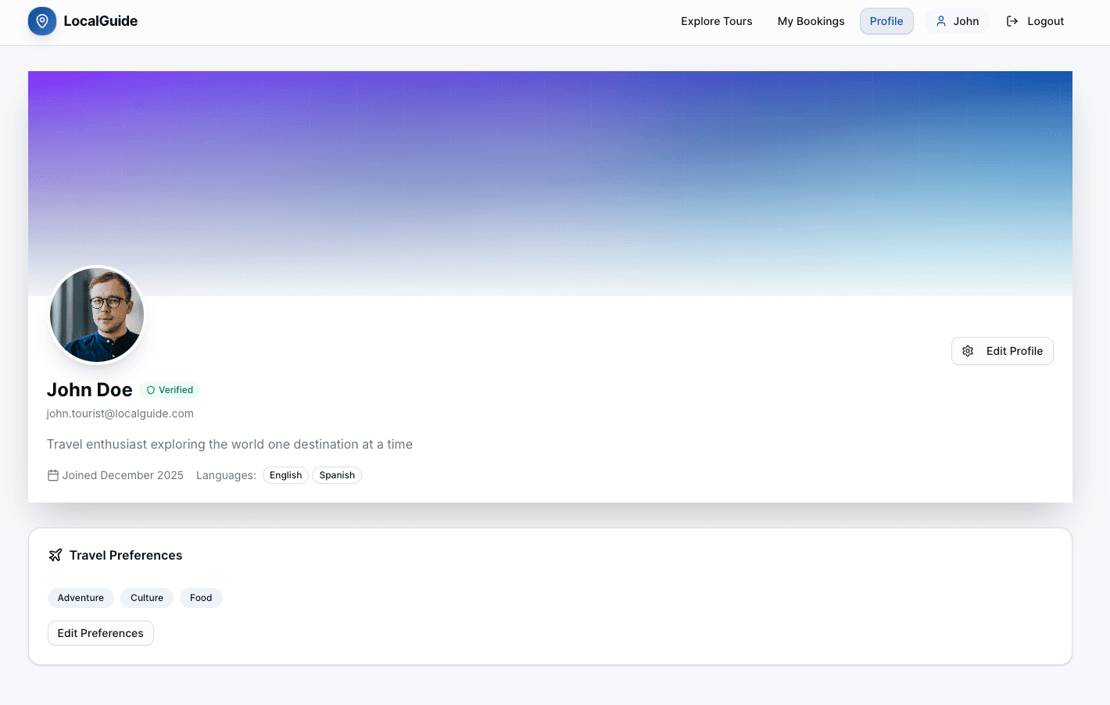Viewport: 1110px width, 705px height.
Task: Select the Adventure preference tag
Action: click(81, 598)
